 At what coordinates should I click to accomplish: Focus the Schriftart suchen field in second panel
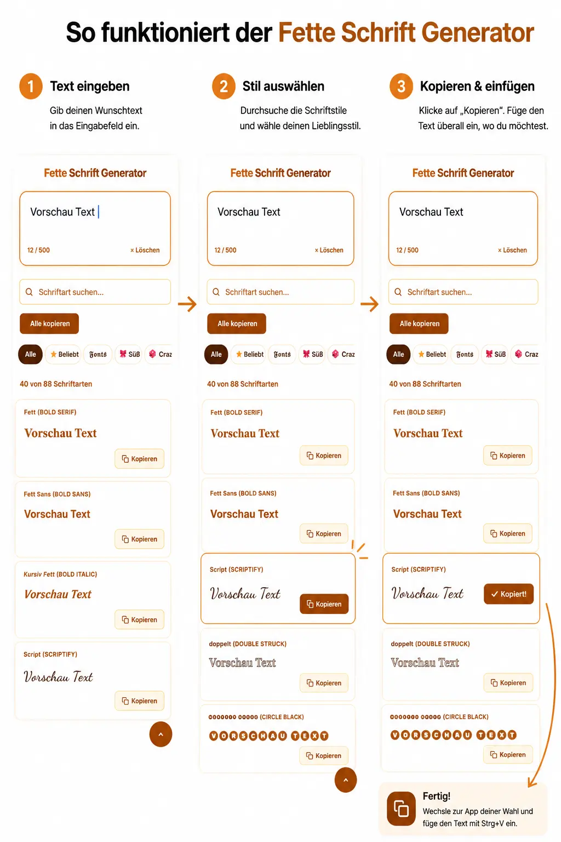click(280, 292)
